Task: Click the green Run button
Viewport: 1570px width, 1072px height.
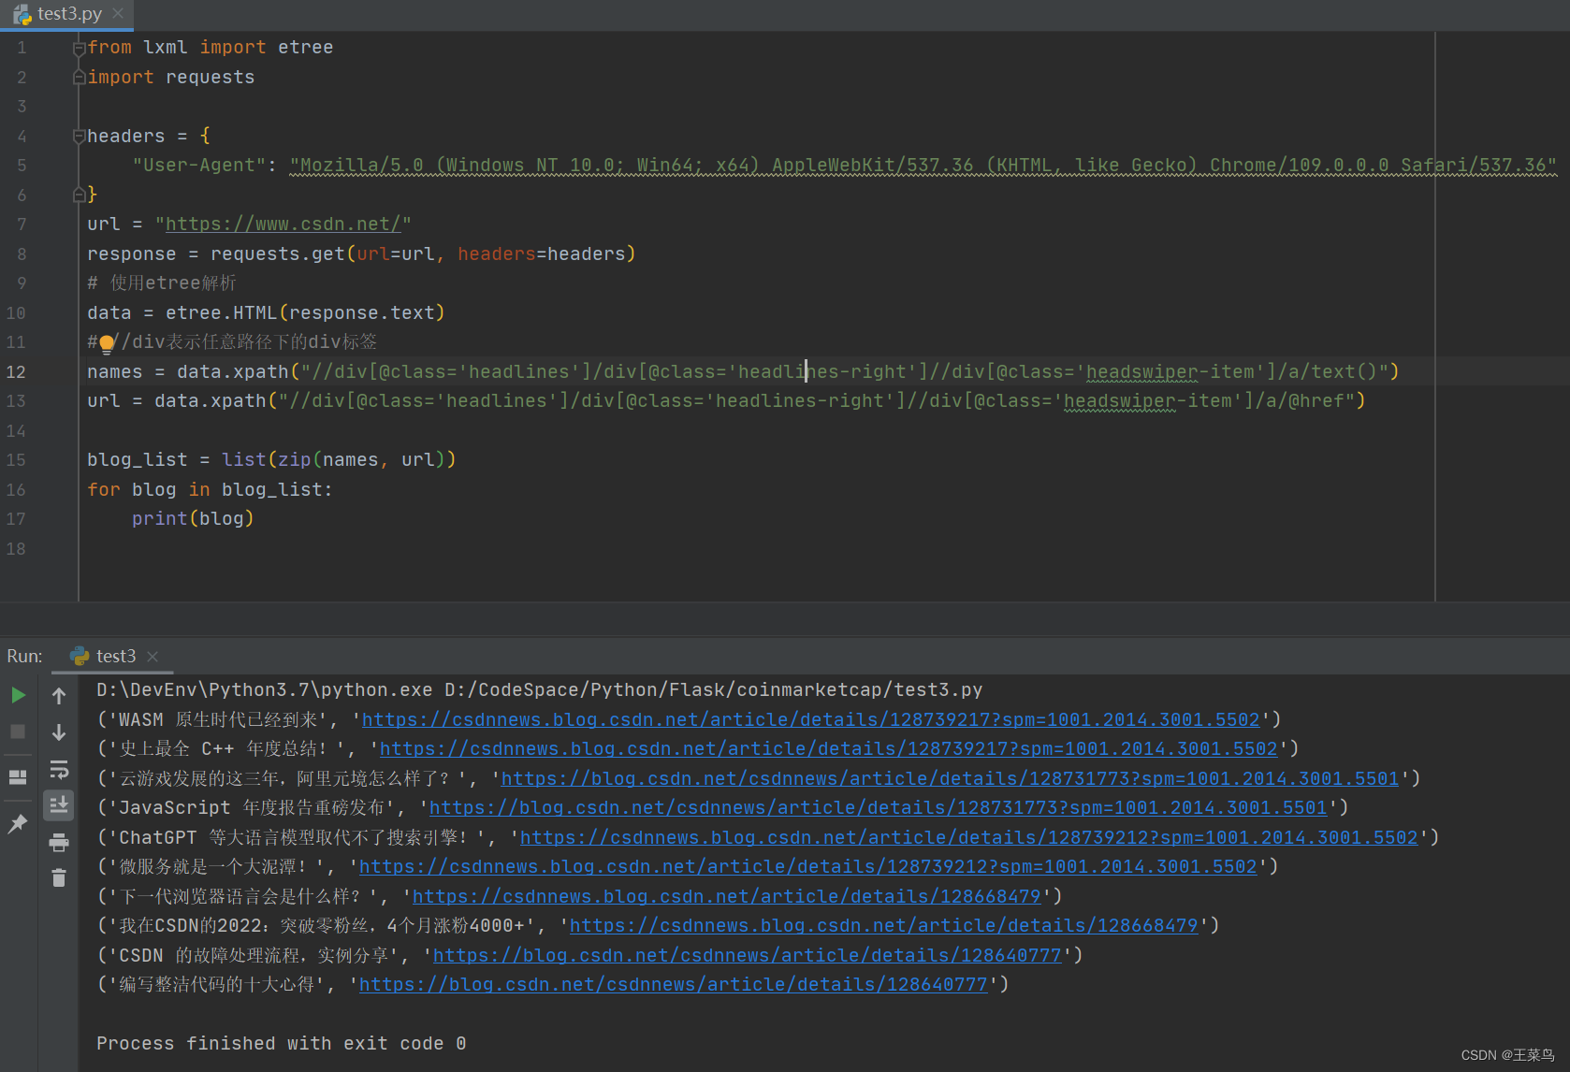Action: (x=18, y=695)
